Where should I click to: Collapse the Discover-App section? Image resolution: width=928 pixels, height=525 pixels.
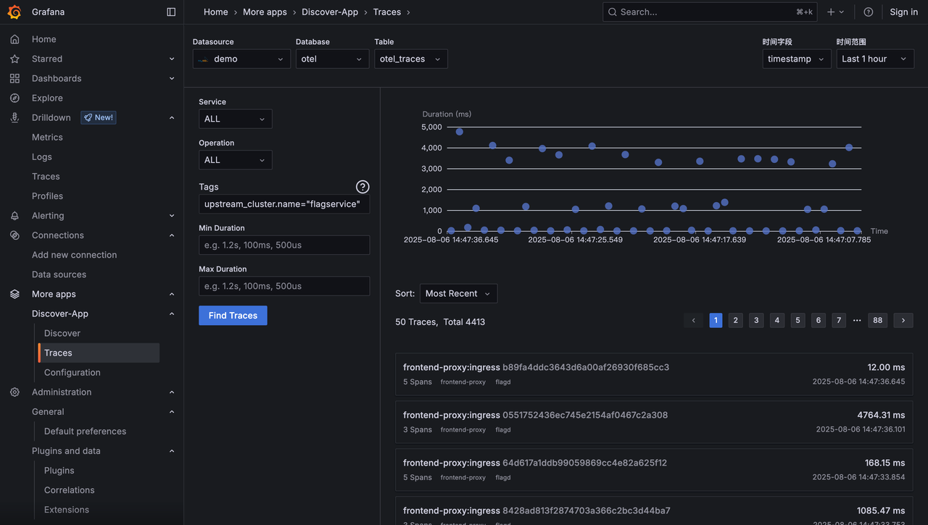(x=172, y=314)
